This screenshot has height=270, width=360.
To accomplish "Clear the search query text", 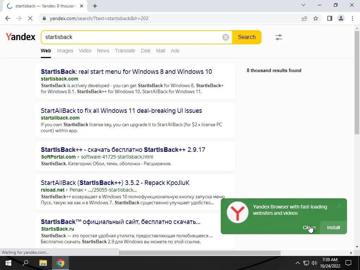I will coord(226,37).
